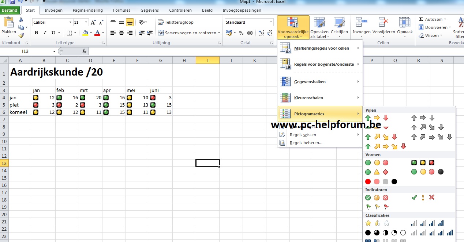Click the thousands separator 000 icon
Viewport: 464px width, 242px height.
250,33
